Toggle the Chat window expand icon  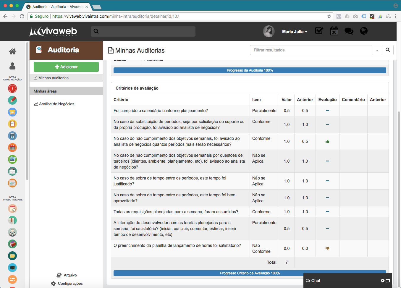[388, 281]
